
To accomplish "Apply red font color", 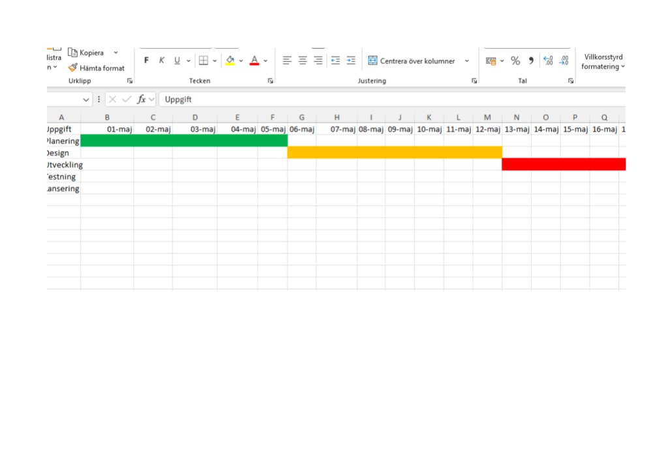I will (254, 61).
